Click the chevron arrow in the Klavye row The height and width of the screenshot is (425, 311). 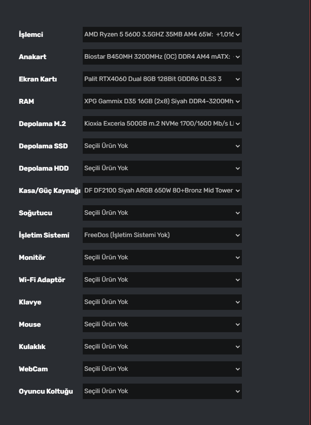(237, 302)
